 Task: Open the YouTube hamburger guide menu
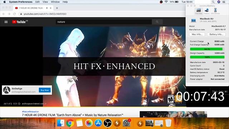[6, 22]
